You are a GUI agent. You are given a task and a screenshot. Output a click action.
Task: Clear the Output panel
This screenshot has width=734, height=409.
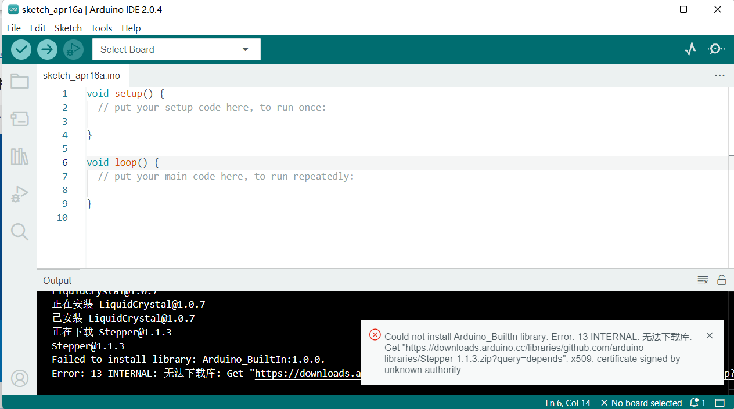pyautogui.click(x=703, y=280)
